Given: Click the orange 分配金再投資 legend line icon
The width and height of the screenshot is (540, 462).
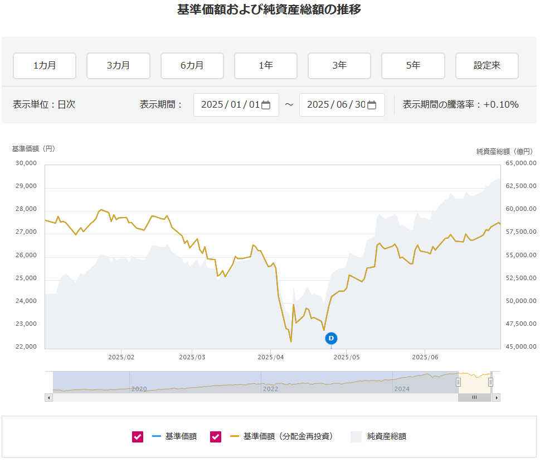Looking at the screenshot, I should click(x=234, y=436).
